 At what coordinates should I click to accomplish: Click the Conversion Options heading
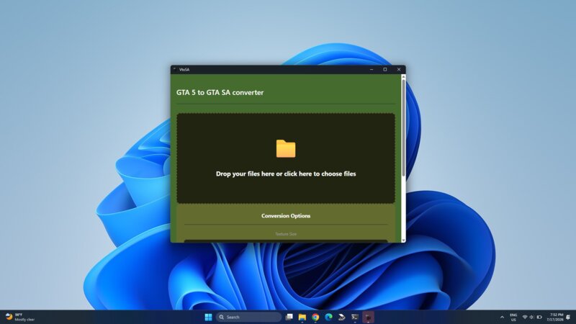pos(286,215)
